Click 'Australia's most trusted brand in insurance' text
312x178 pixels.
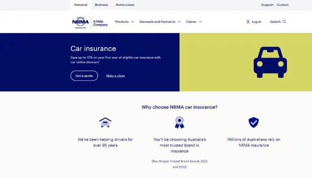tap(180, 145)
